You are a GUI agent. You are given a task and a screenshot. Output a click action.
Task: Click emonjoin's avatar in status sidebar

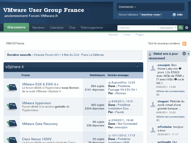pyautogui.click(x=153, y=67)
